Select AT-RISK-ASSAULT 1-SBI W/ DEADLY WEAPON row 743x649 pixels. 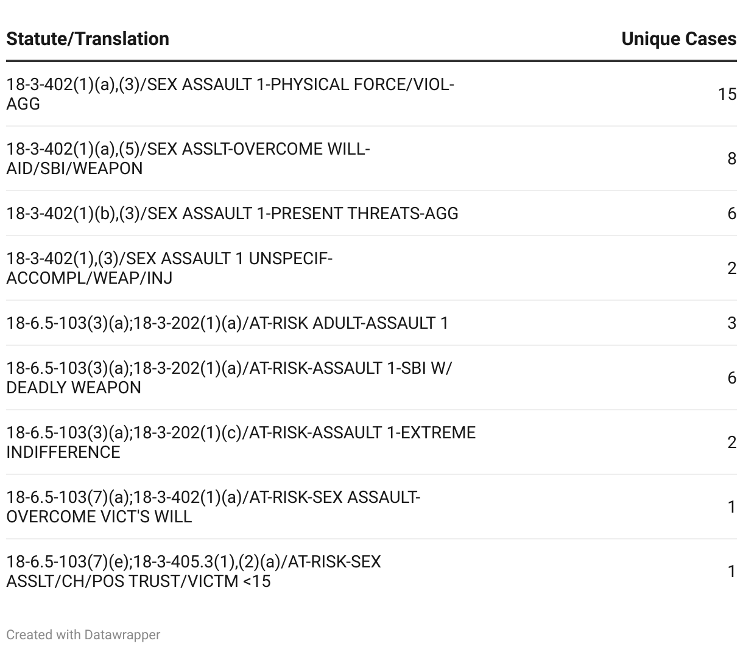(x=229, y=377)
